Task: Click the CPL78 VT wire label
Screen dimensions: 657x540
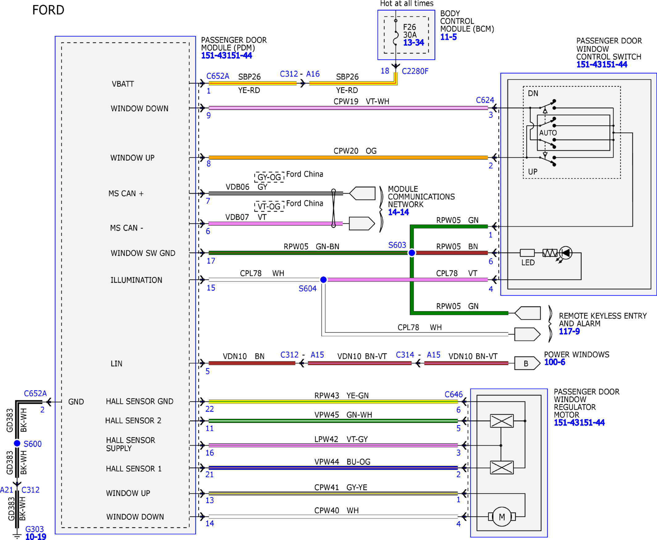Action: point(457,273)
